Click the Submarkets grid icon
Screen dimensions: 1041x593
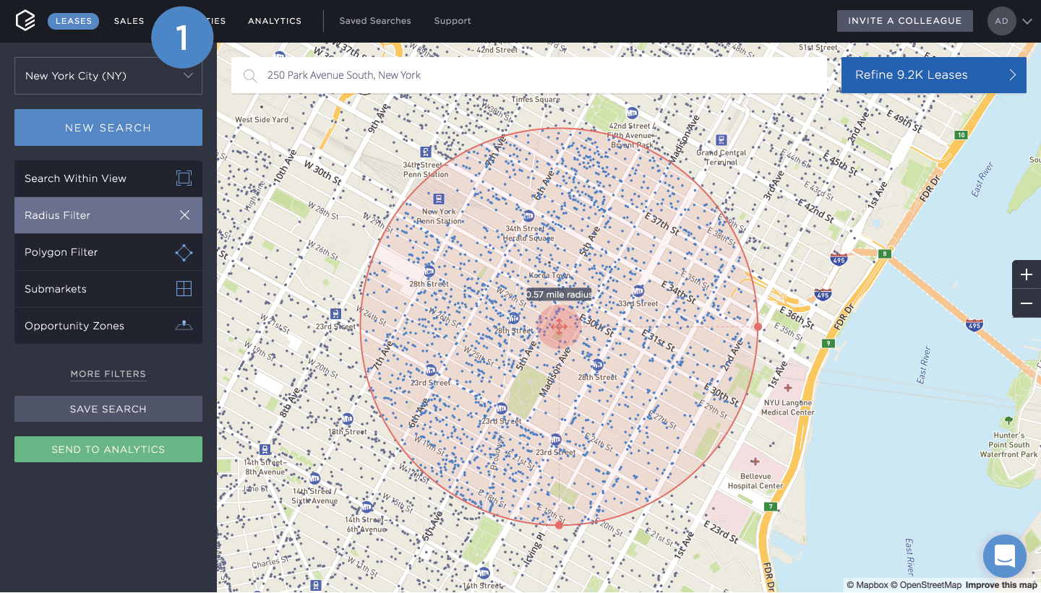click(x=184, y=289)
